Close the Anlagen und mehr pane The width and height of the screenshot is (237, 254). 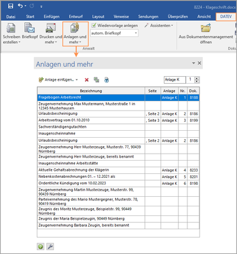point(200,63)
